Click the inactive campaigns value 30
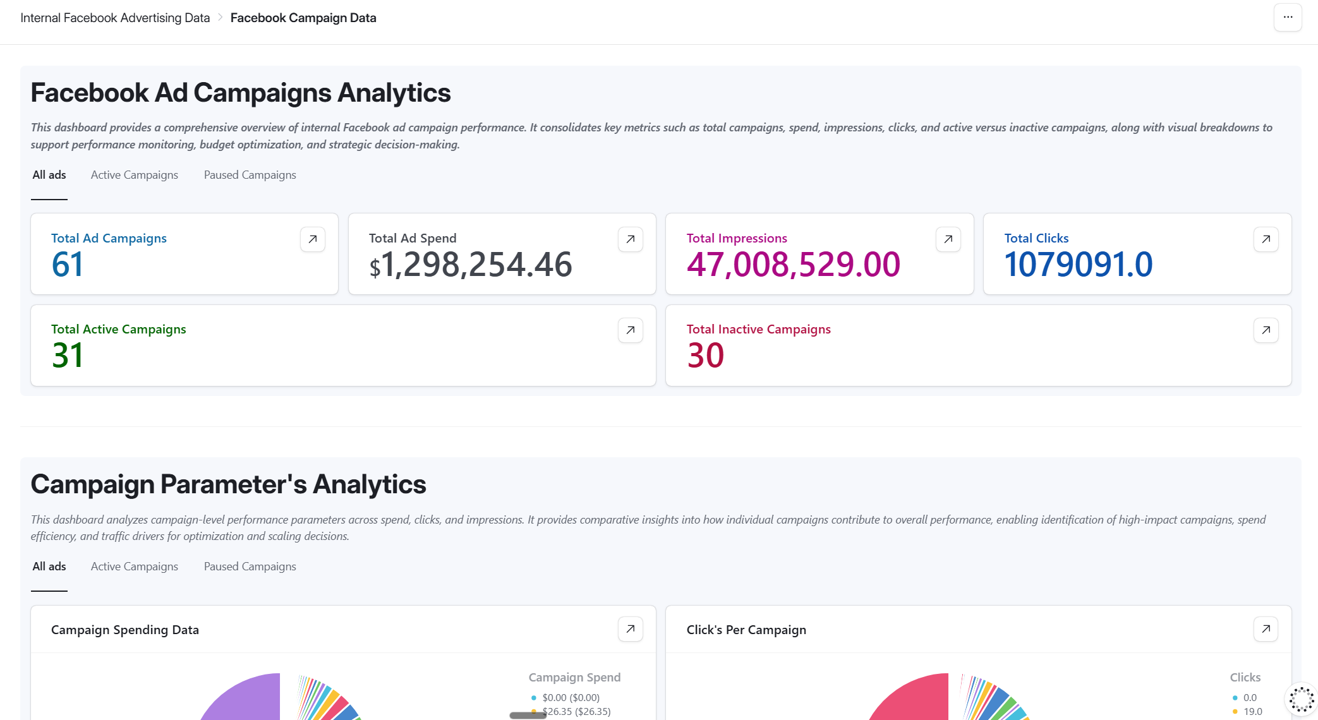 coord(706,356)
